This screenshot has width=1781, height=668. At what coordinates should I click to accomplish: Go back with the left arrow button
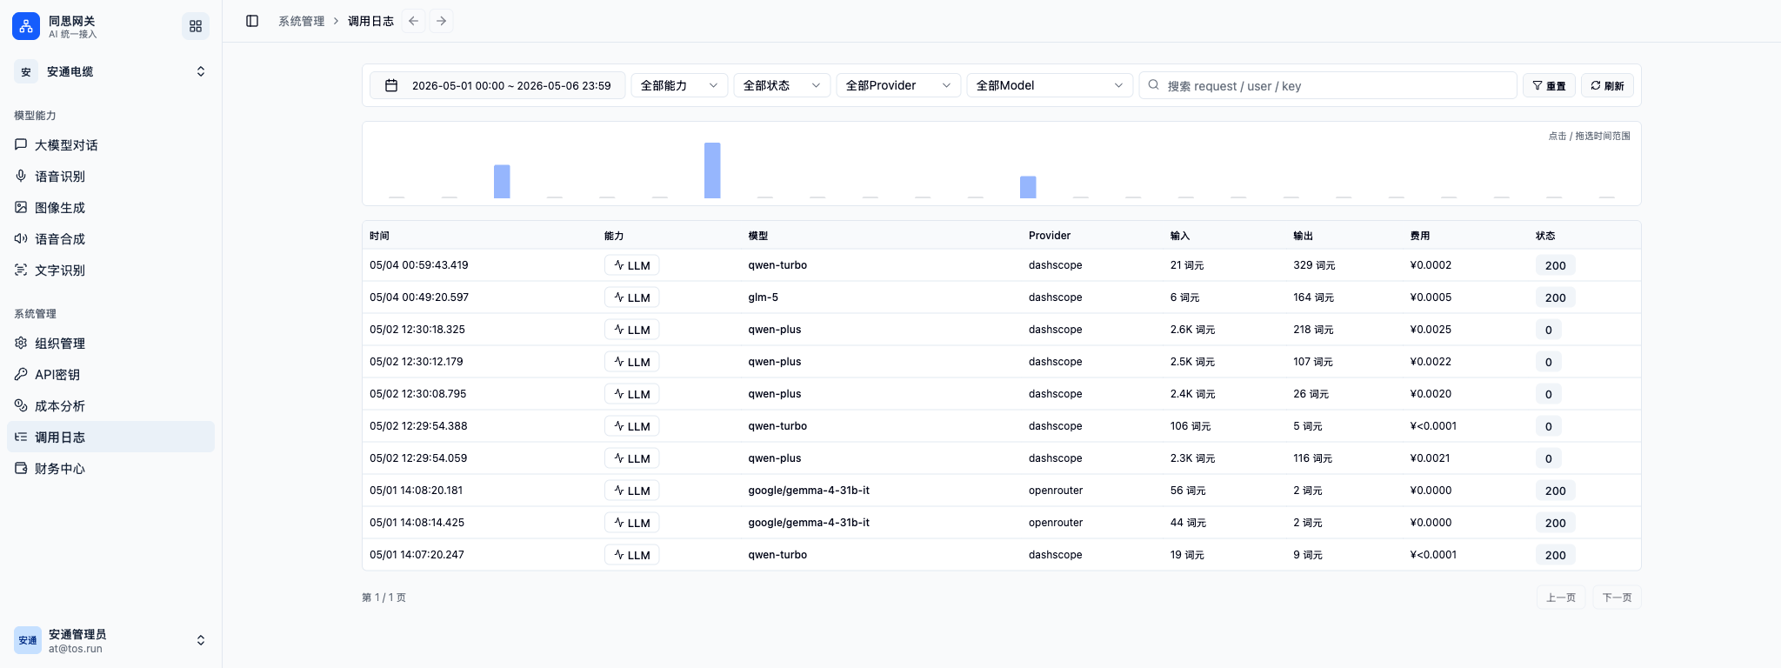414,21
